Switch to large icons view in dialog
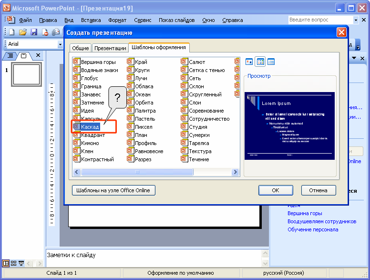 click(249, 62)
